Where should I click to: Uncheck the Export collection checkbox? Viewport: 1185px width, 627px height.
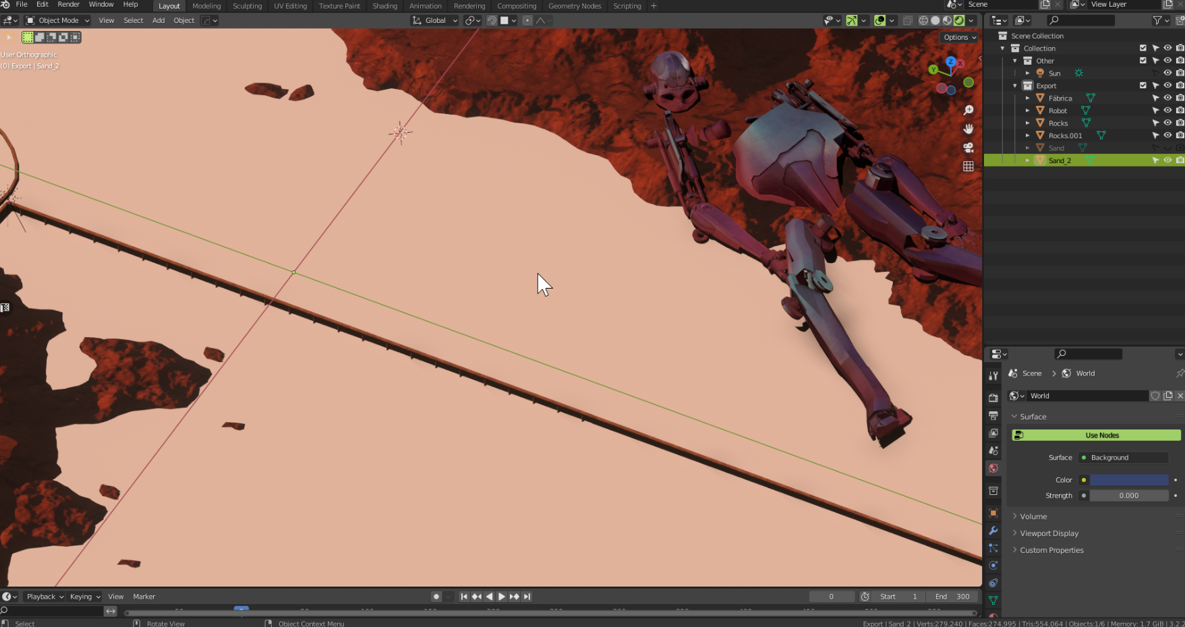click(1143, 86)
